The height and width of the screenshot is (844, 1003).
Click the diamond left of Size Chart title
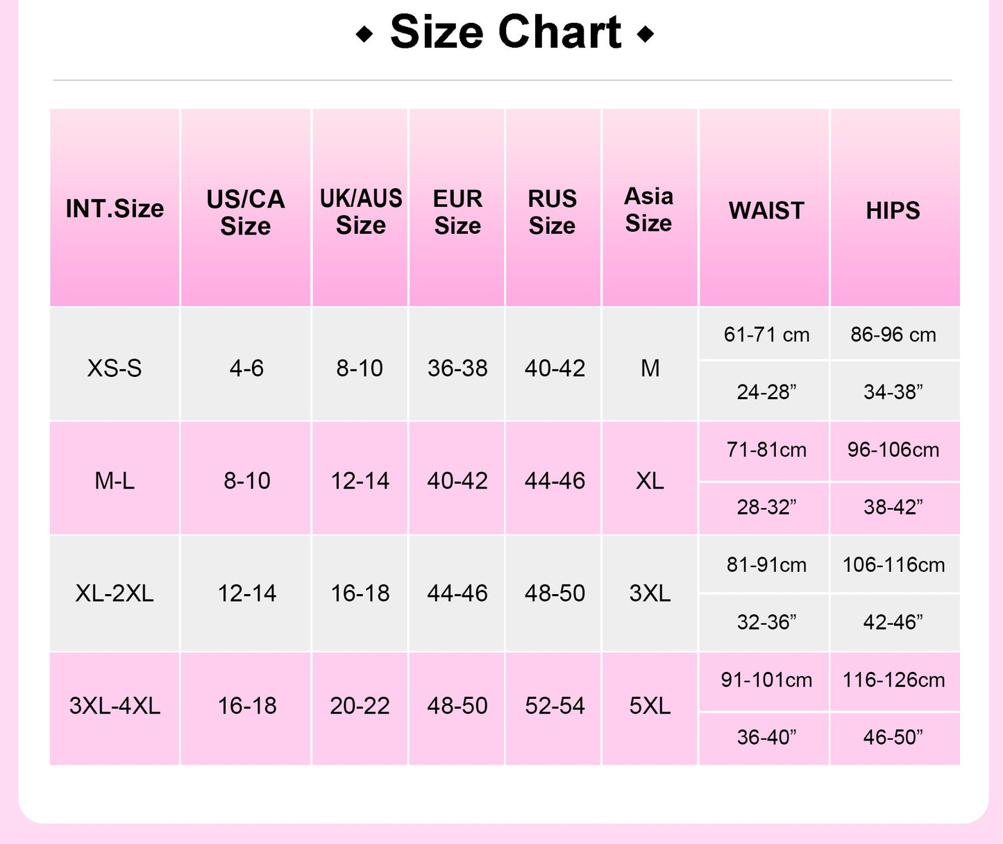[x=364, y=34]
